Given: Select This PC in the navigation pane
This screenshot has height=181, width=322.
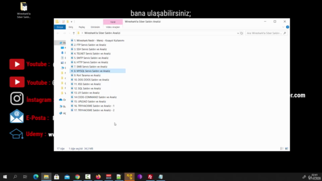Looking at the screenshot, I should coord(62,106).
